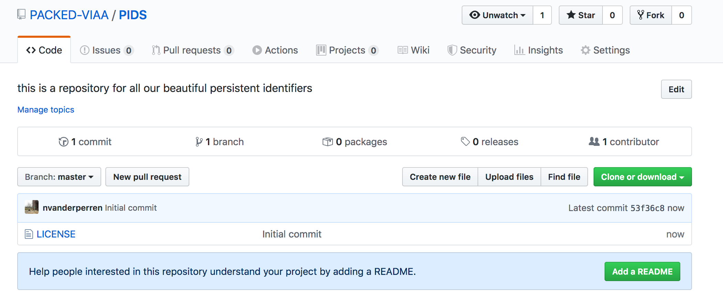Open the Pull requests tab
This screenshot has width=723, height=302.
(192, 50)
